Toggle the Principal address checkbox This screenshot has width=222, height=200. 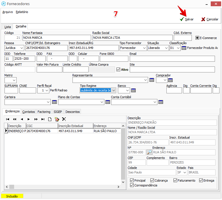(132, 180)
